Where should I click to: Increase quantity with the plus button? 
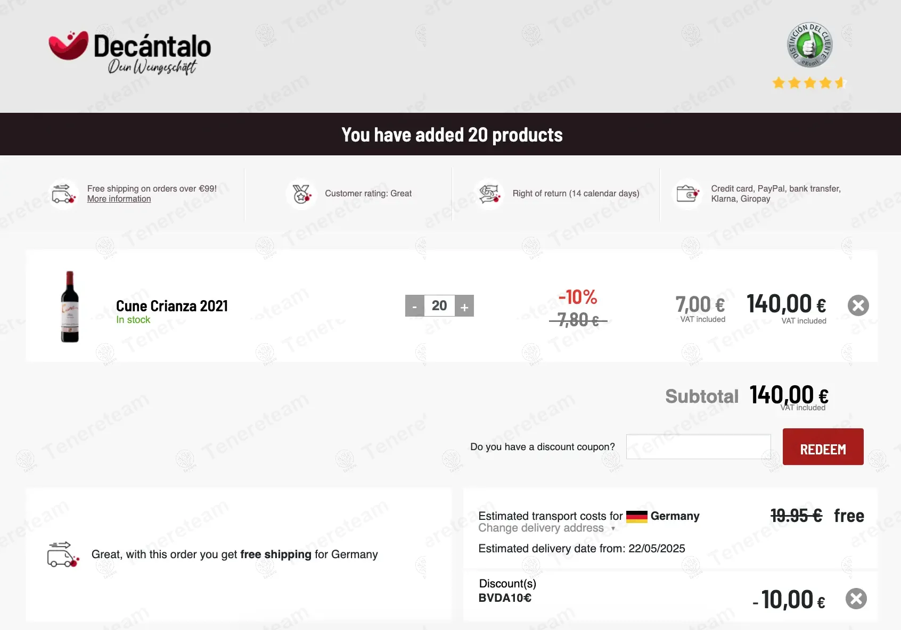(464, 306)
